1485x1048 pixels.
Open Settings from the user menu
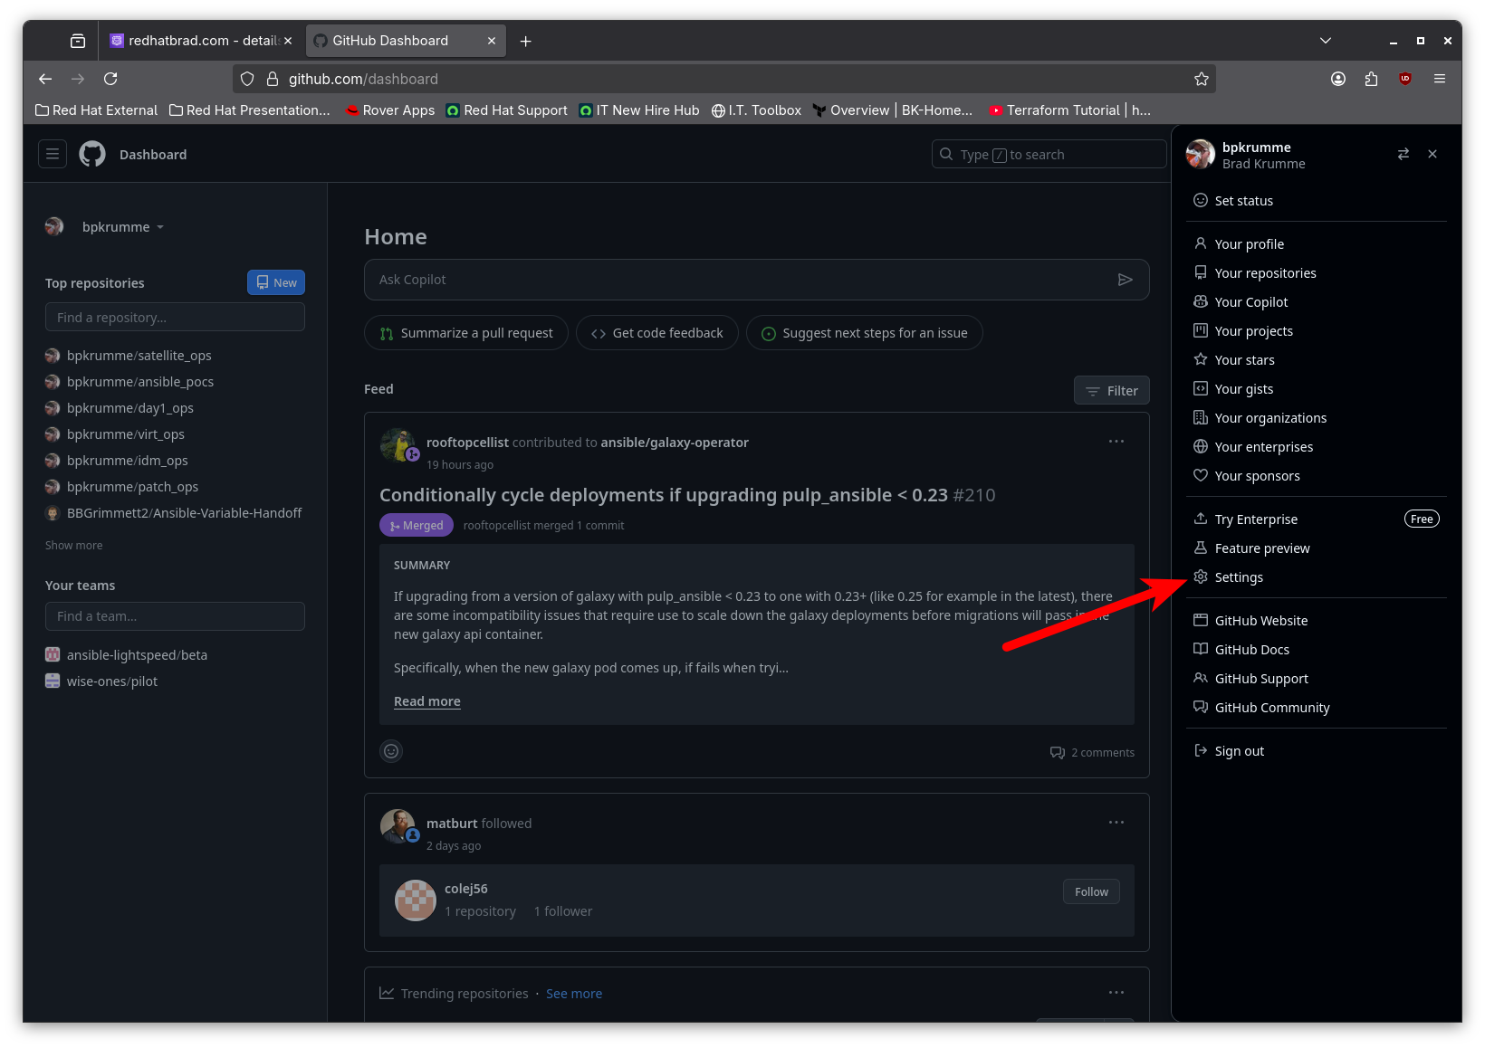1317,576
